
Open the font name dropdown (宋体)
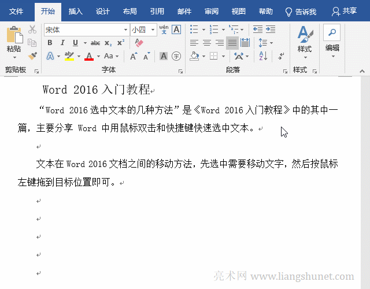tap(126, 29)
